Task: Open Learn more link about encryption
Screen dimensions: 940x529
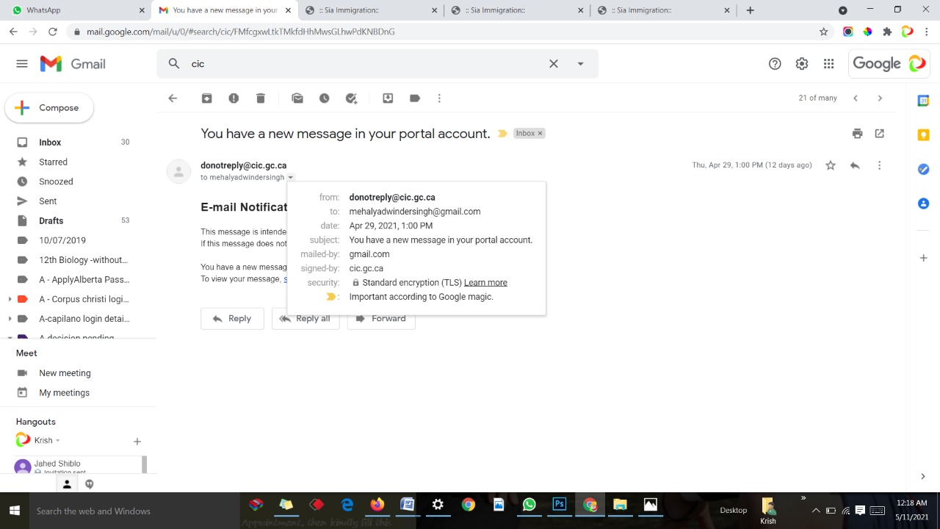Action: pos(485,282)
